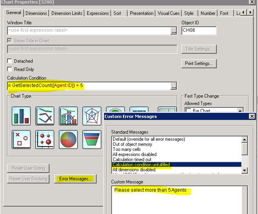Image resolution: width=258 pixels, height=214 pixels.
Task: Open the Number tab
Action: [208, 13]
